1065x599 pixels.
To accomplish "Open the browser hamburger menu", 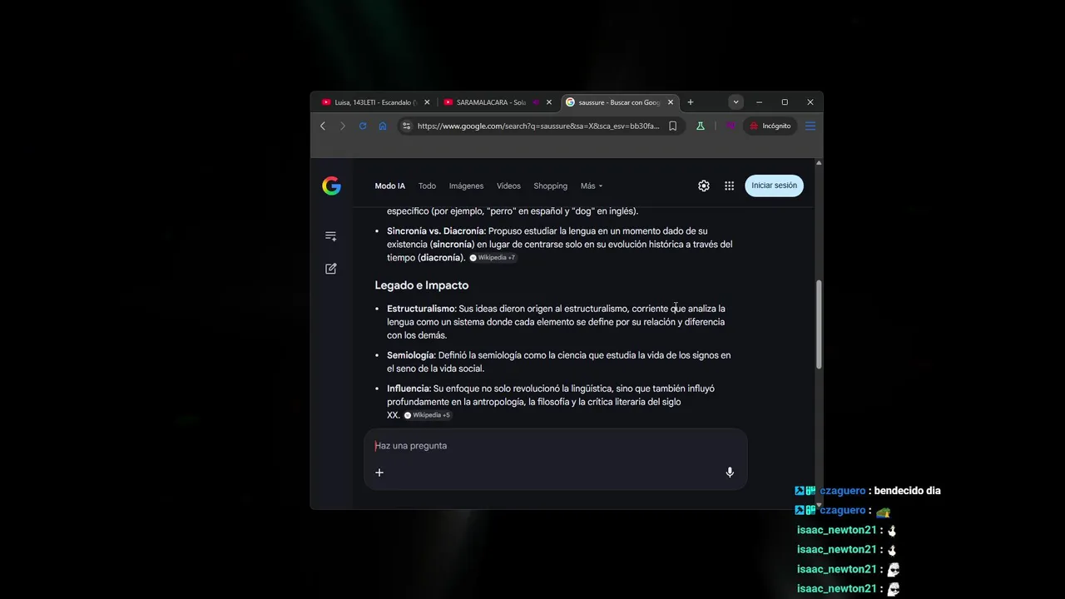I will pos(810,126).
